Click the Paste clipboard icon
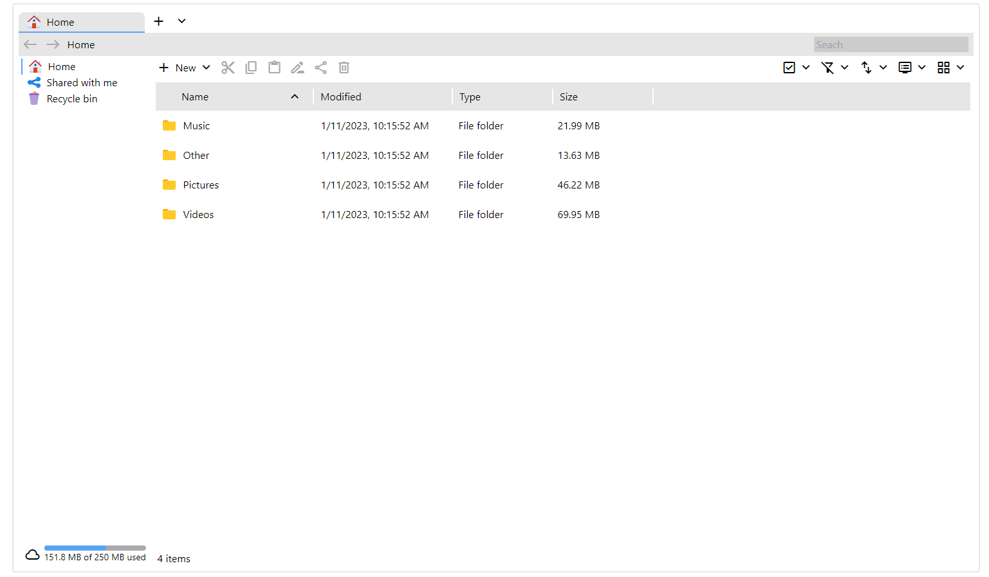The image size is (989, 577). tap(274, 67)
